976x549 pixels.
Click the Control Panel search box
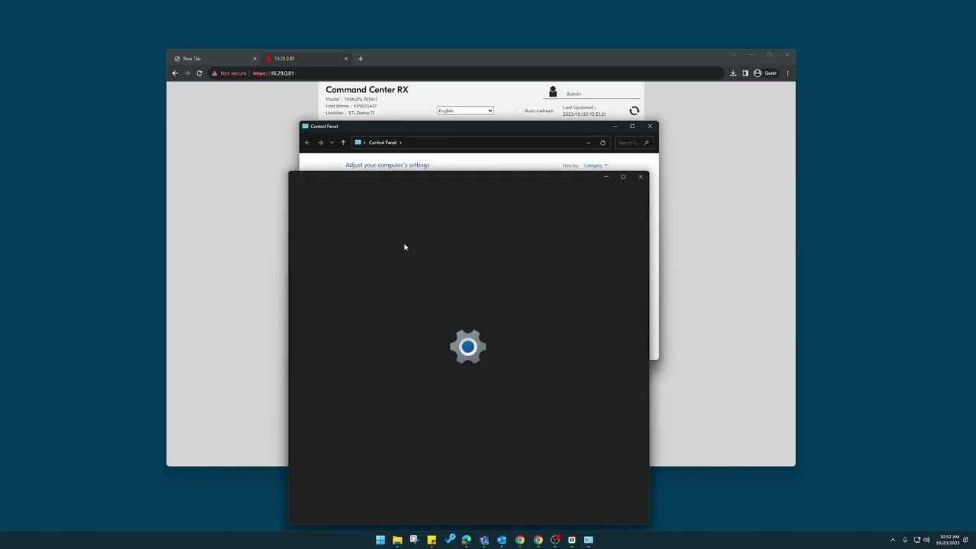click(x=634, y=143)
